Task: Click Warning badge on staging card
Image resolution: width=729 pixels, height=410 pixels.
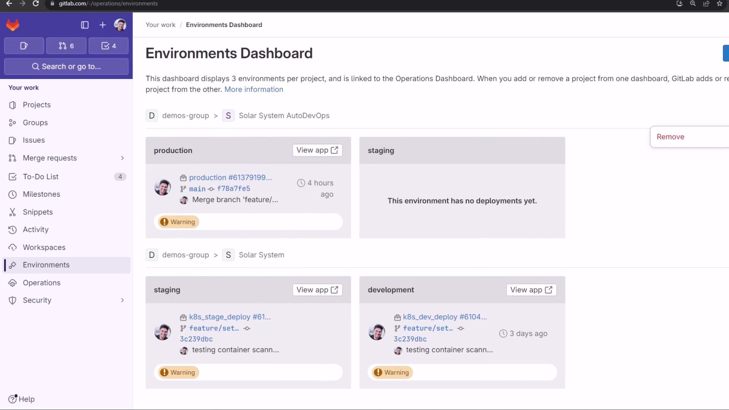Action: (x=178, y=373)
